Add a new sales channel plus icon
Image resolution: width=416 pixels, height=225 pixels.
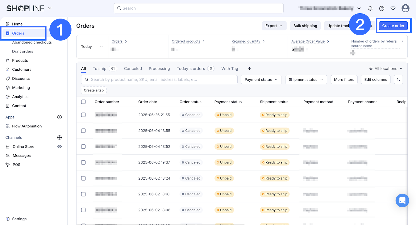(60, 137)
